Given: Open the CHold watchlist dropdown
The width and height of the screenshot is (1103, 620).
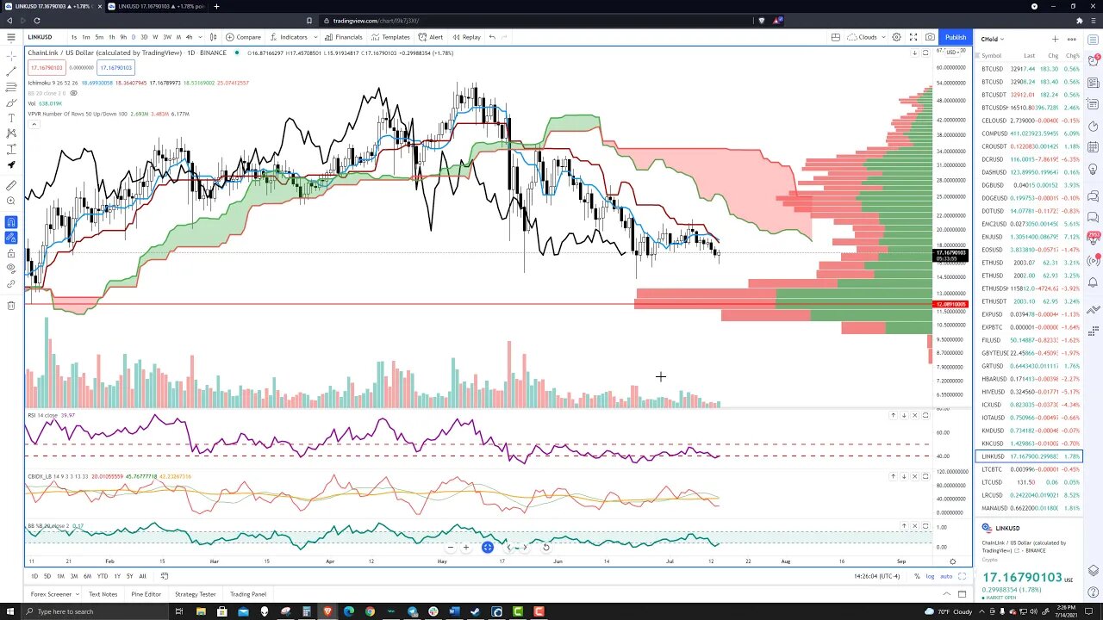Looking at the screenshot, I should pos(993,39).
